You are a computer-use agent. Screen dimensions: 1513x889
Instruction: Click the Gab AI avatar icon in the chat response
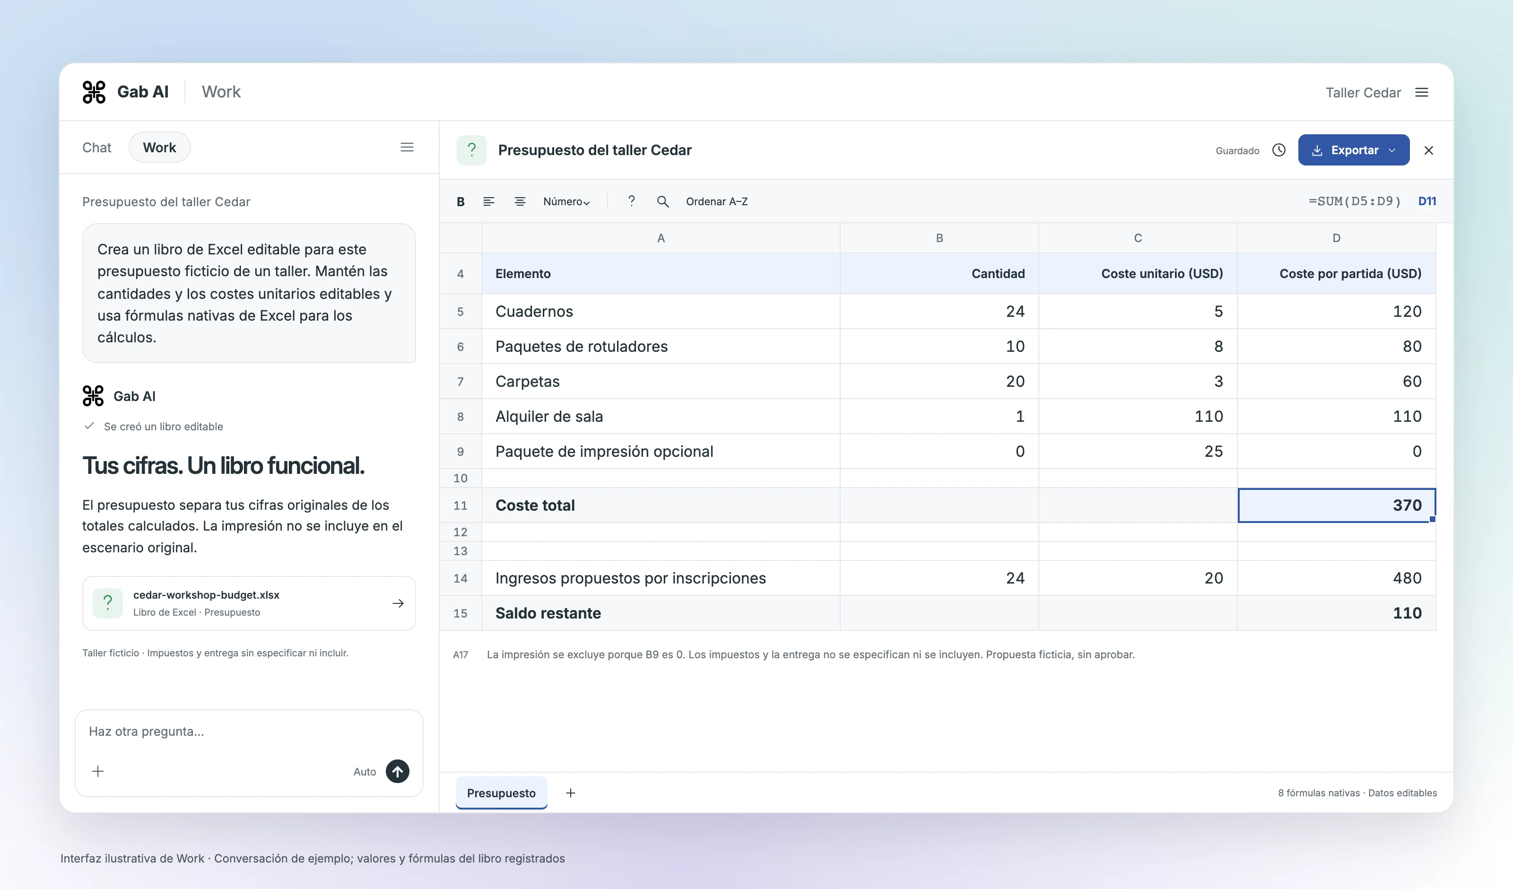click(x=93, y=396)
